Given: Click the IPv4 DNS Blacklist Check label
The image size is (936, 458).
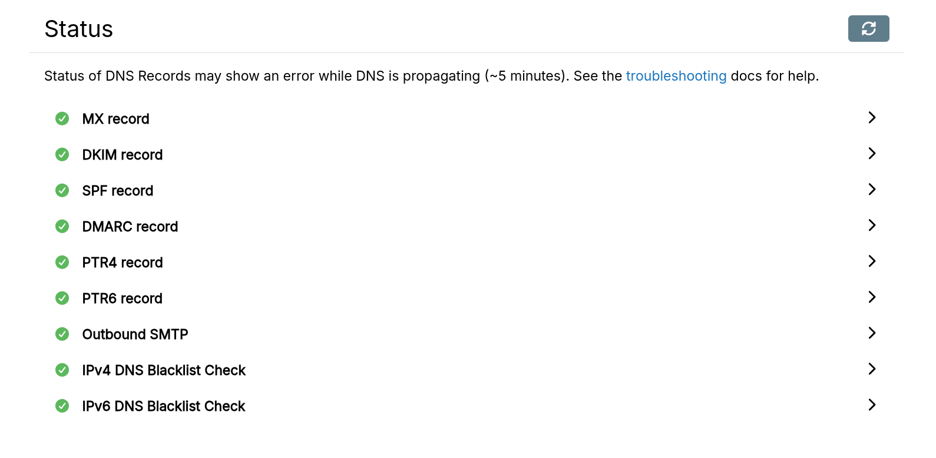Looking at the screenshot, I should click(164, 370).
